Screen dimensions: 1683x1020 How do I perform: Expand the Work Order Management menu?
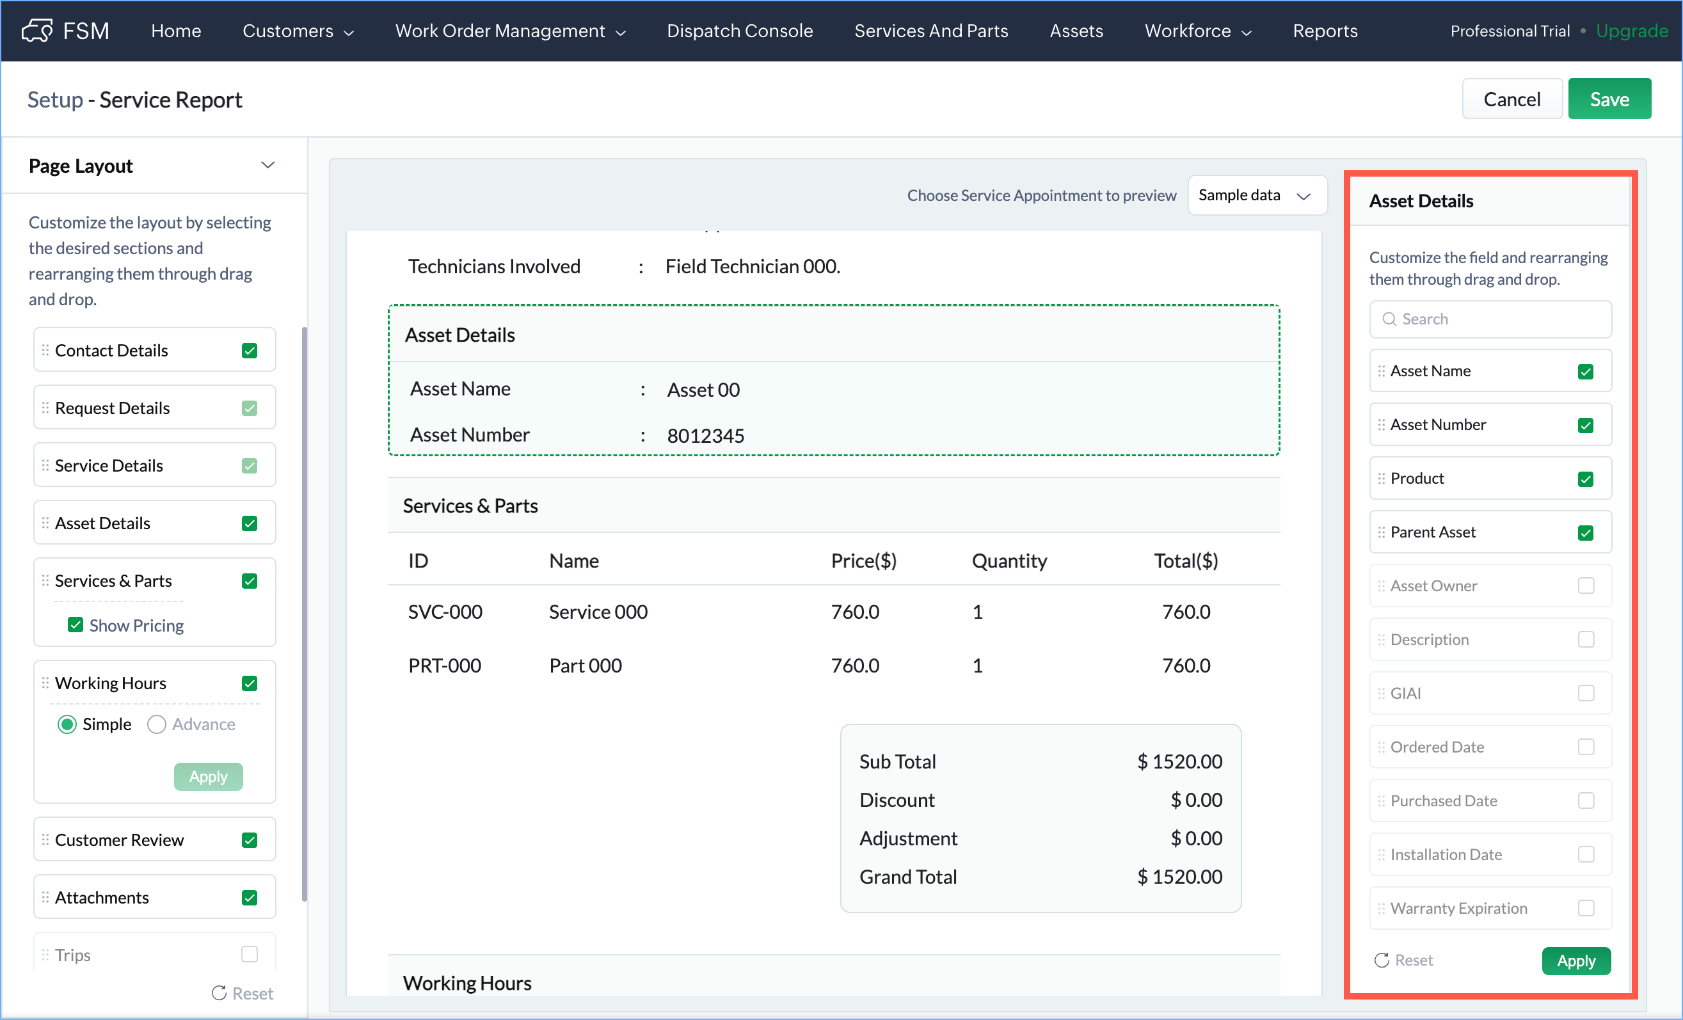[509, 31]
